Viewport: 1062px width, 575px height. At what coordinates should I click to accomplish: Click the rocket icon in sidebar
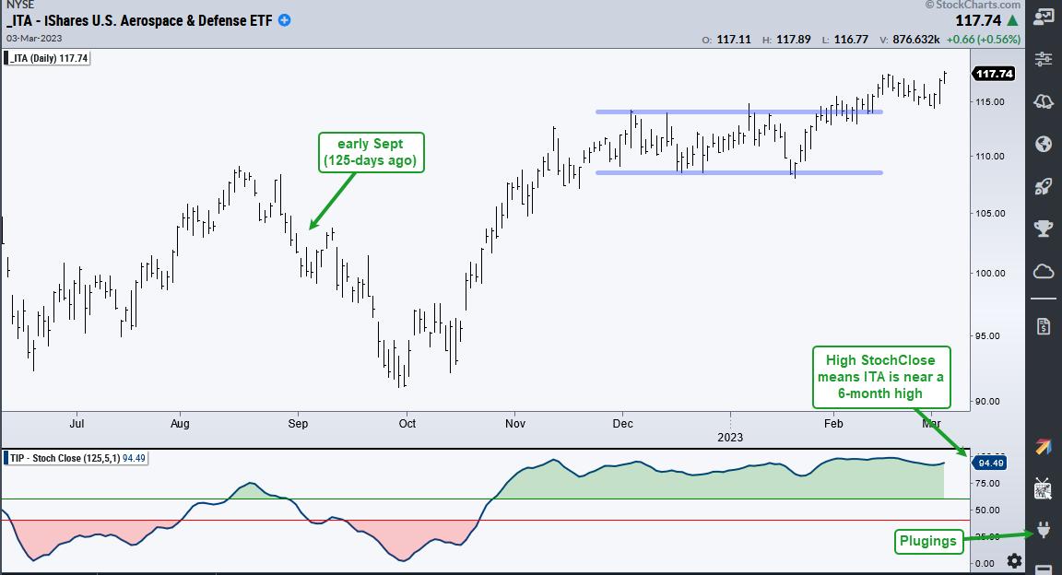click(1044, 186)
